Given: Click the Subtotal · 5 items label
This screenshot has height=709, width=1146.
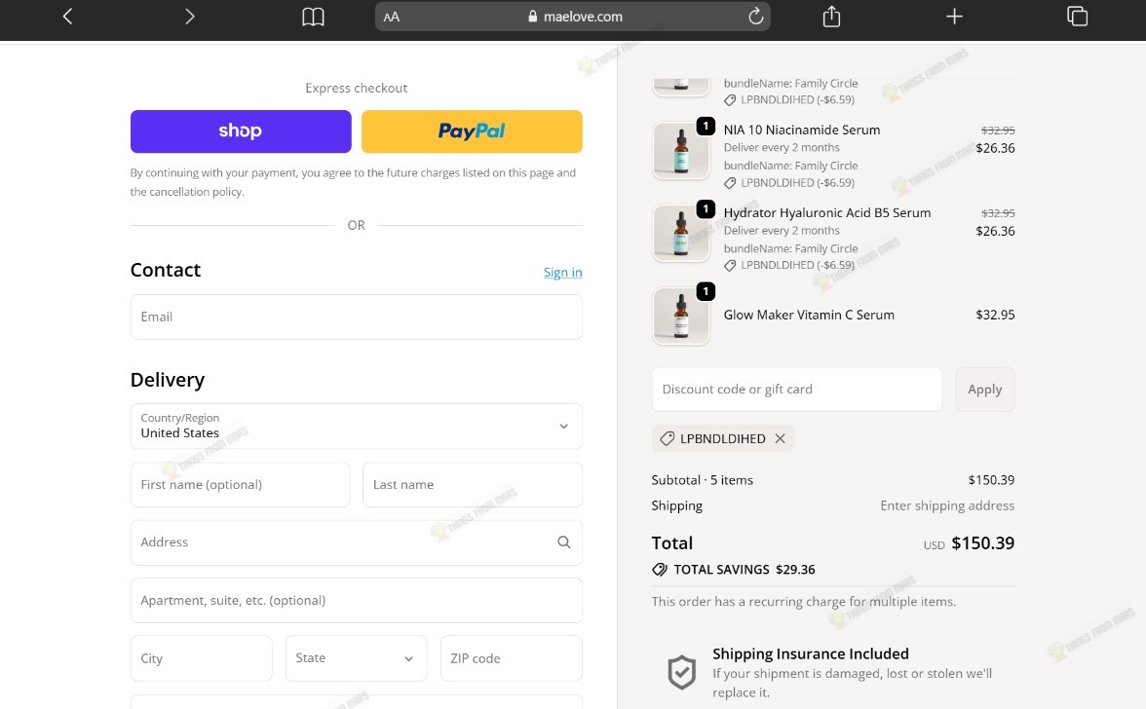Looking at the screenshot, I should pos(703,480).
